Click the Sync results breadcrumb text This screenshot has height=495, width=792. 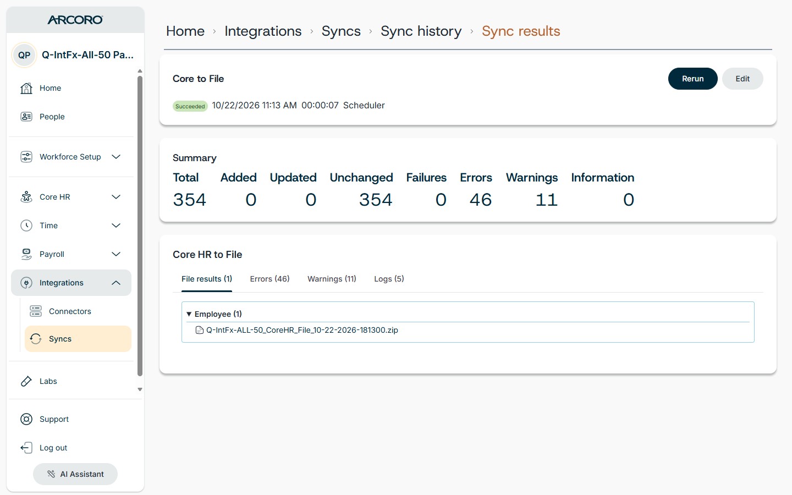pos(521,31)
